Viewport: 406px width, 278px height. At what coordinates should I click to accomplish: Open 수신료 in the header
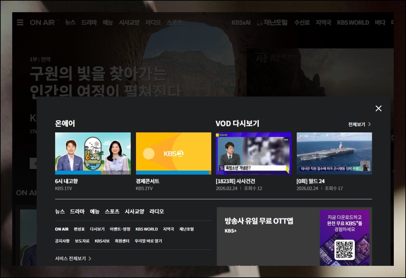click(302, 23)
